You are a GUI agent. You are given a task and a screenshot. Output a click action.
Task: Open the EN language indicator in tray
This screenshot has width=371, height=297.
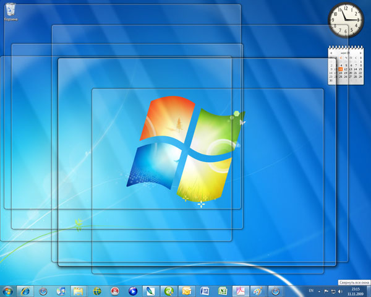pyautogui.click(x=311, y=291)
